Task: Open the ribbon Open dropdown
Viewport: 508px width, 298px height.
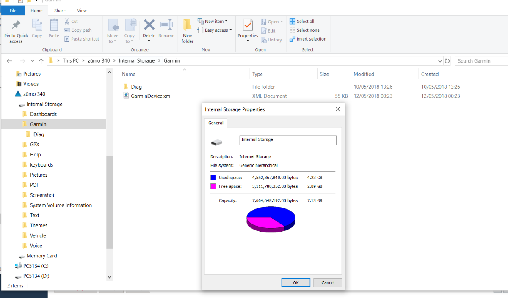Action: click(271, 22)
